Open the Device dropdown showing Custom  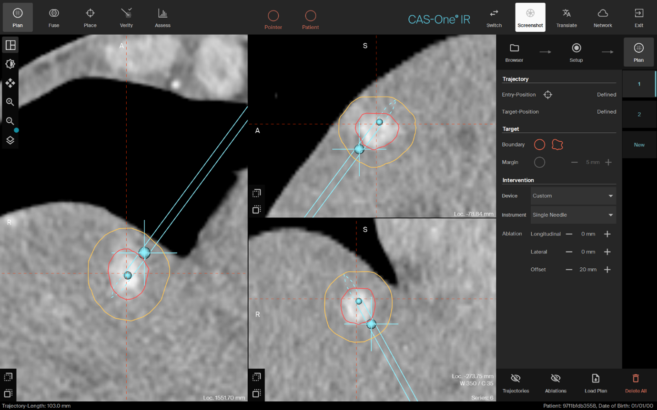pyautogui.click(x=573, y=195)
